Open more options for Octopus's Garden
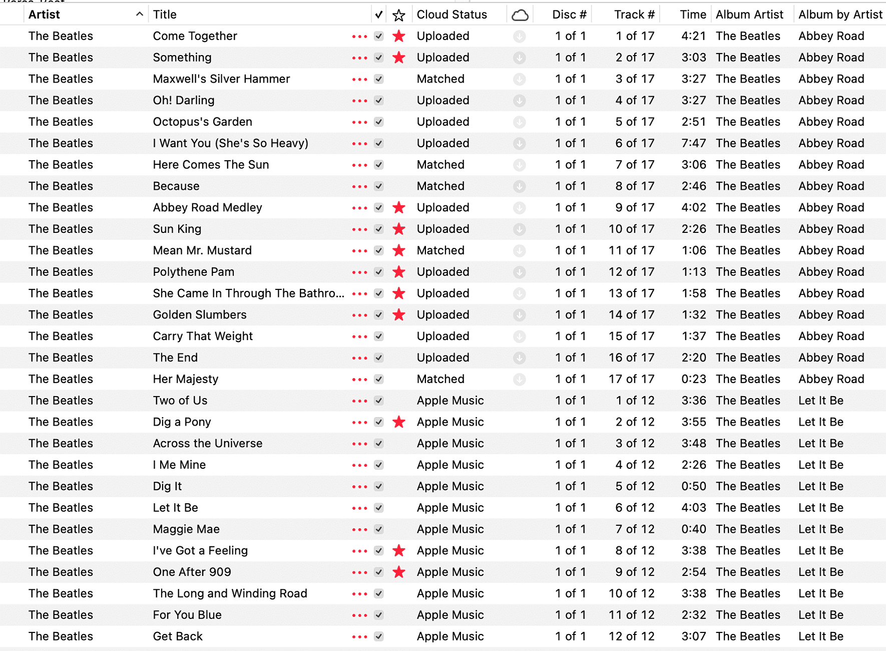Image resolution: width=886 pixels, height=651 pixels. [359, 122]
